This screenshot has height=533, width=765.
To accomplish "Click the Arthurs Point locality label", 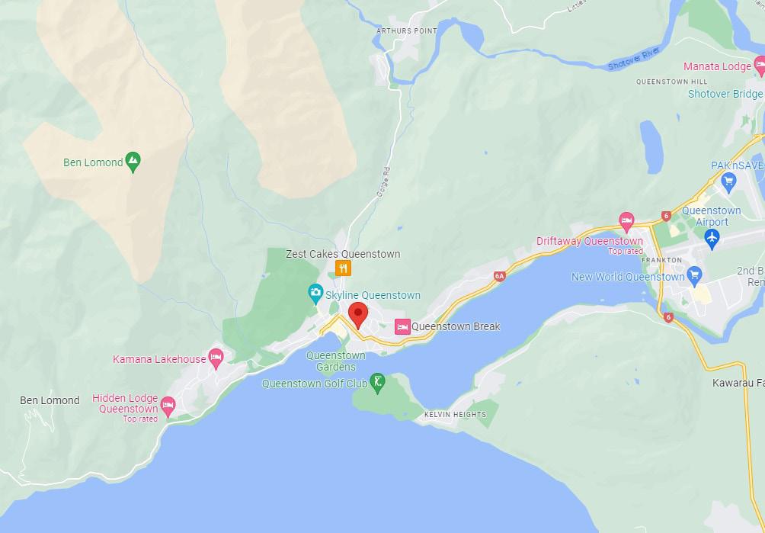I will coord(407,31).
